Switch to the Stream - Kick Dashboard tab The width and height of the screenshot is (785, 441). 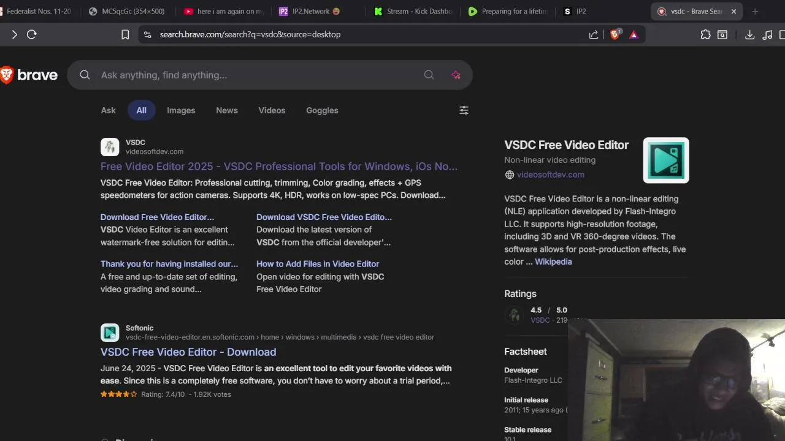pos(414,12)
